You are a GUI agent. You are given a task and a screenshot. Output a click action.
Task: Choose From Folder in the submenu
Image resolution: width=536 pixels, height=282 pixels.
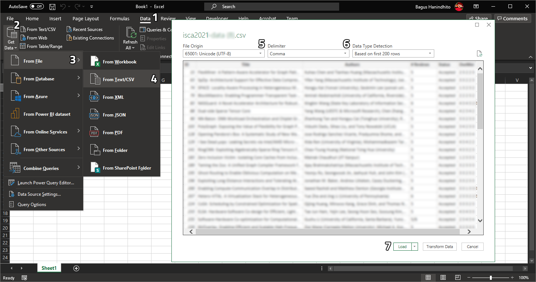coord(122,150)
